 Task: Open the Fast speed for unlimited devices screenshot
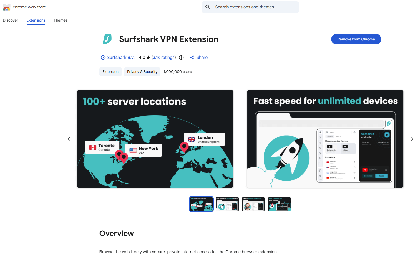coord(325,139)
